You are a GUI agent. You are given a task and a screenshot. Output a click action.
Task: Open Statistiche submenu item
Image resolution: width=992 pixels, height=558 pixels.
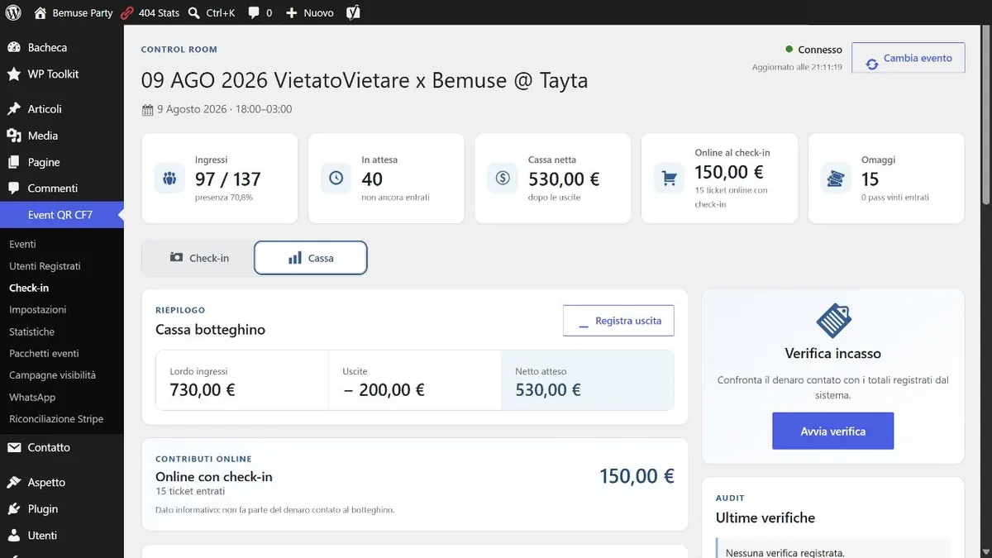(x=32, y=331)
